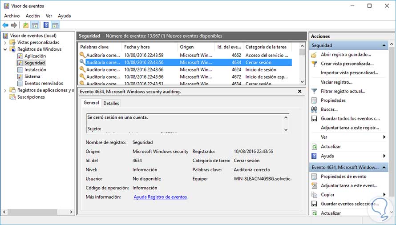Click the Buscar binoculars icon
The height and width of the screenshot is (225, 396).
tap(314, 109)
